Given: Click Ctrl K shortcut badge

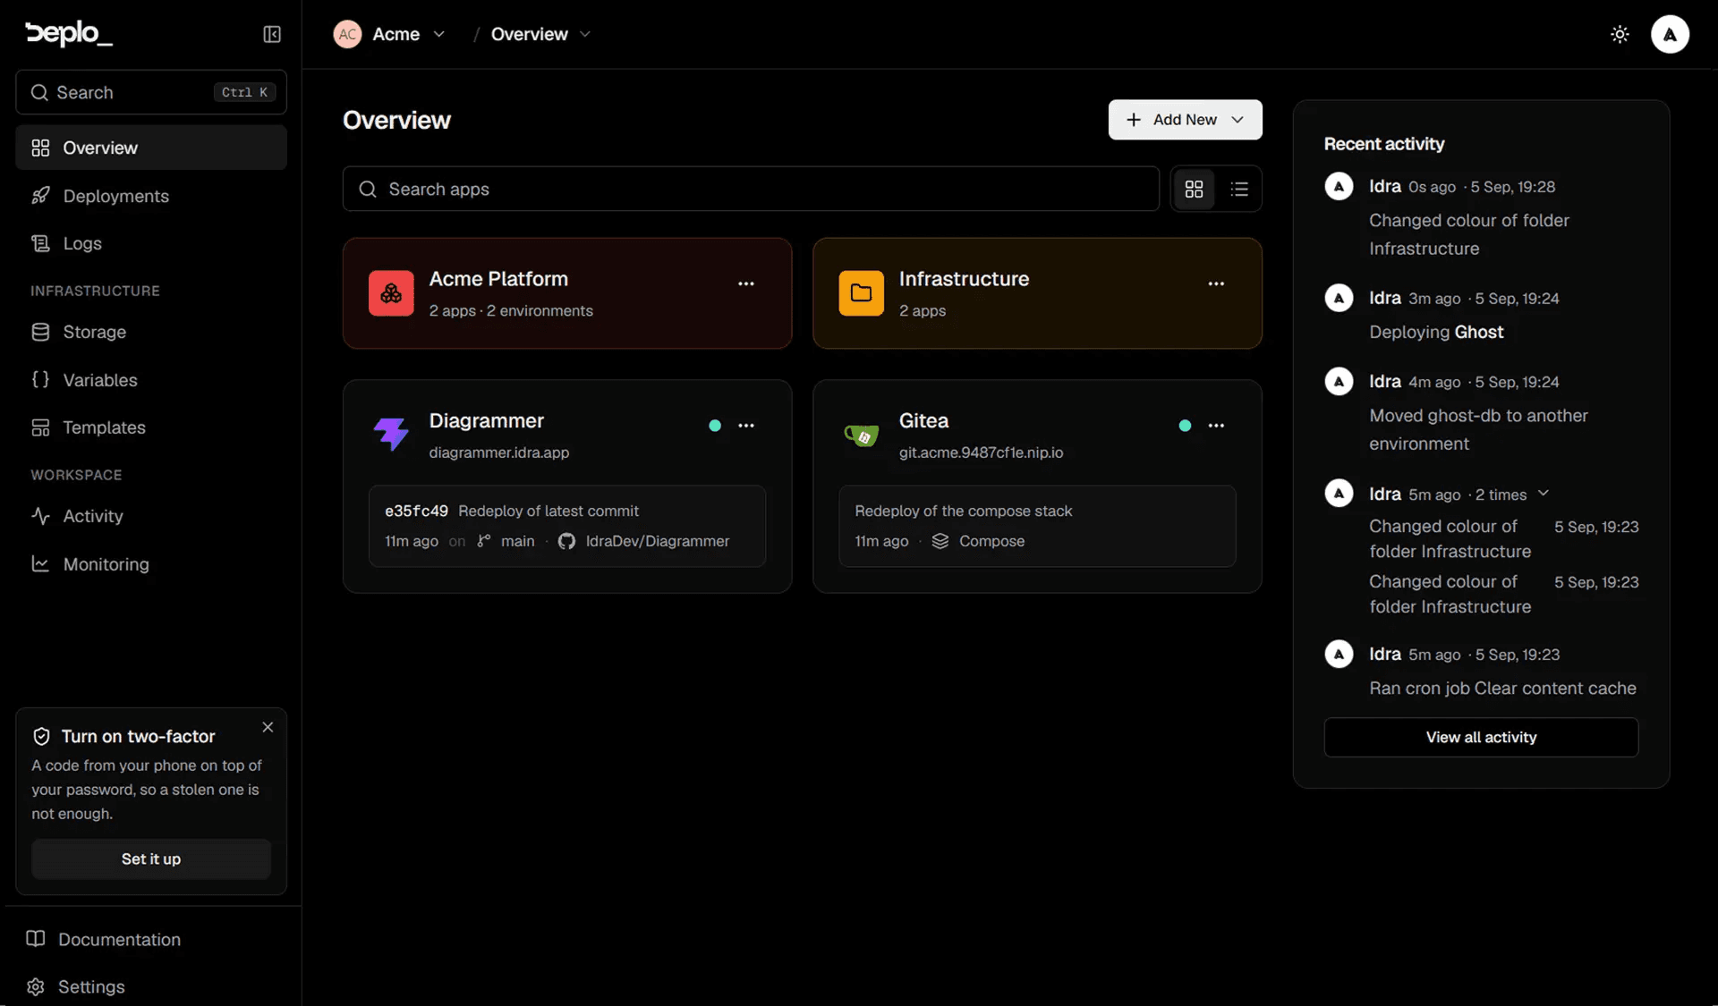Looking at the screenshot, I should tap(244, 92).
